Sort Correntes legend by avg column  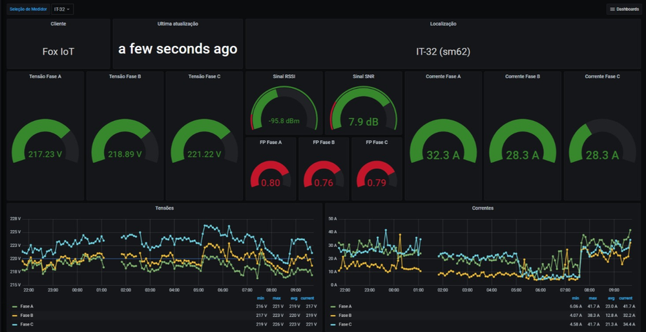click(x=610, y=298)
